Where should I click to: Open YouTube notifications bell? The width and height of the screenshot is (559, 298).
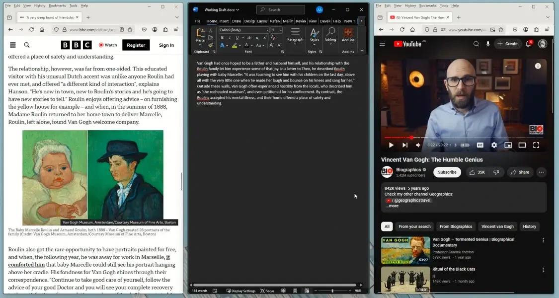(529, 44)
